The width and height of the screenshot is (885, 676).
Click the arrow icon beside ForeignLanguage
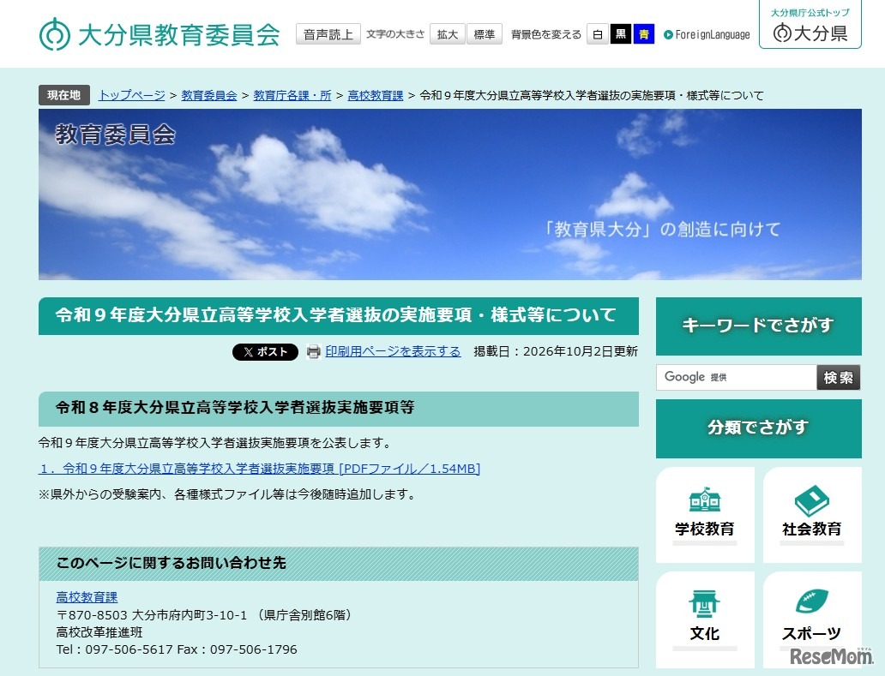click(668, 35)
